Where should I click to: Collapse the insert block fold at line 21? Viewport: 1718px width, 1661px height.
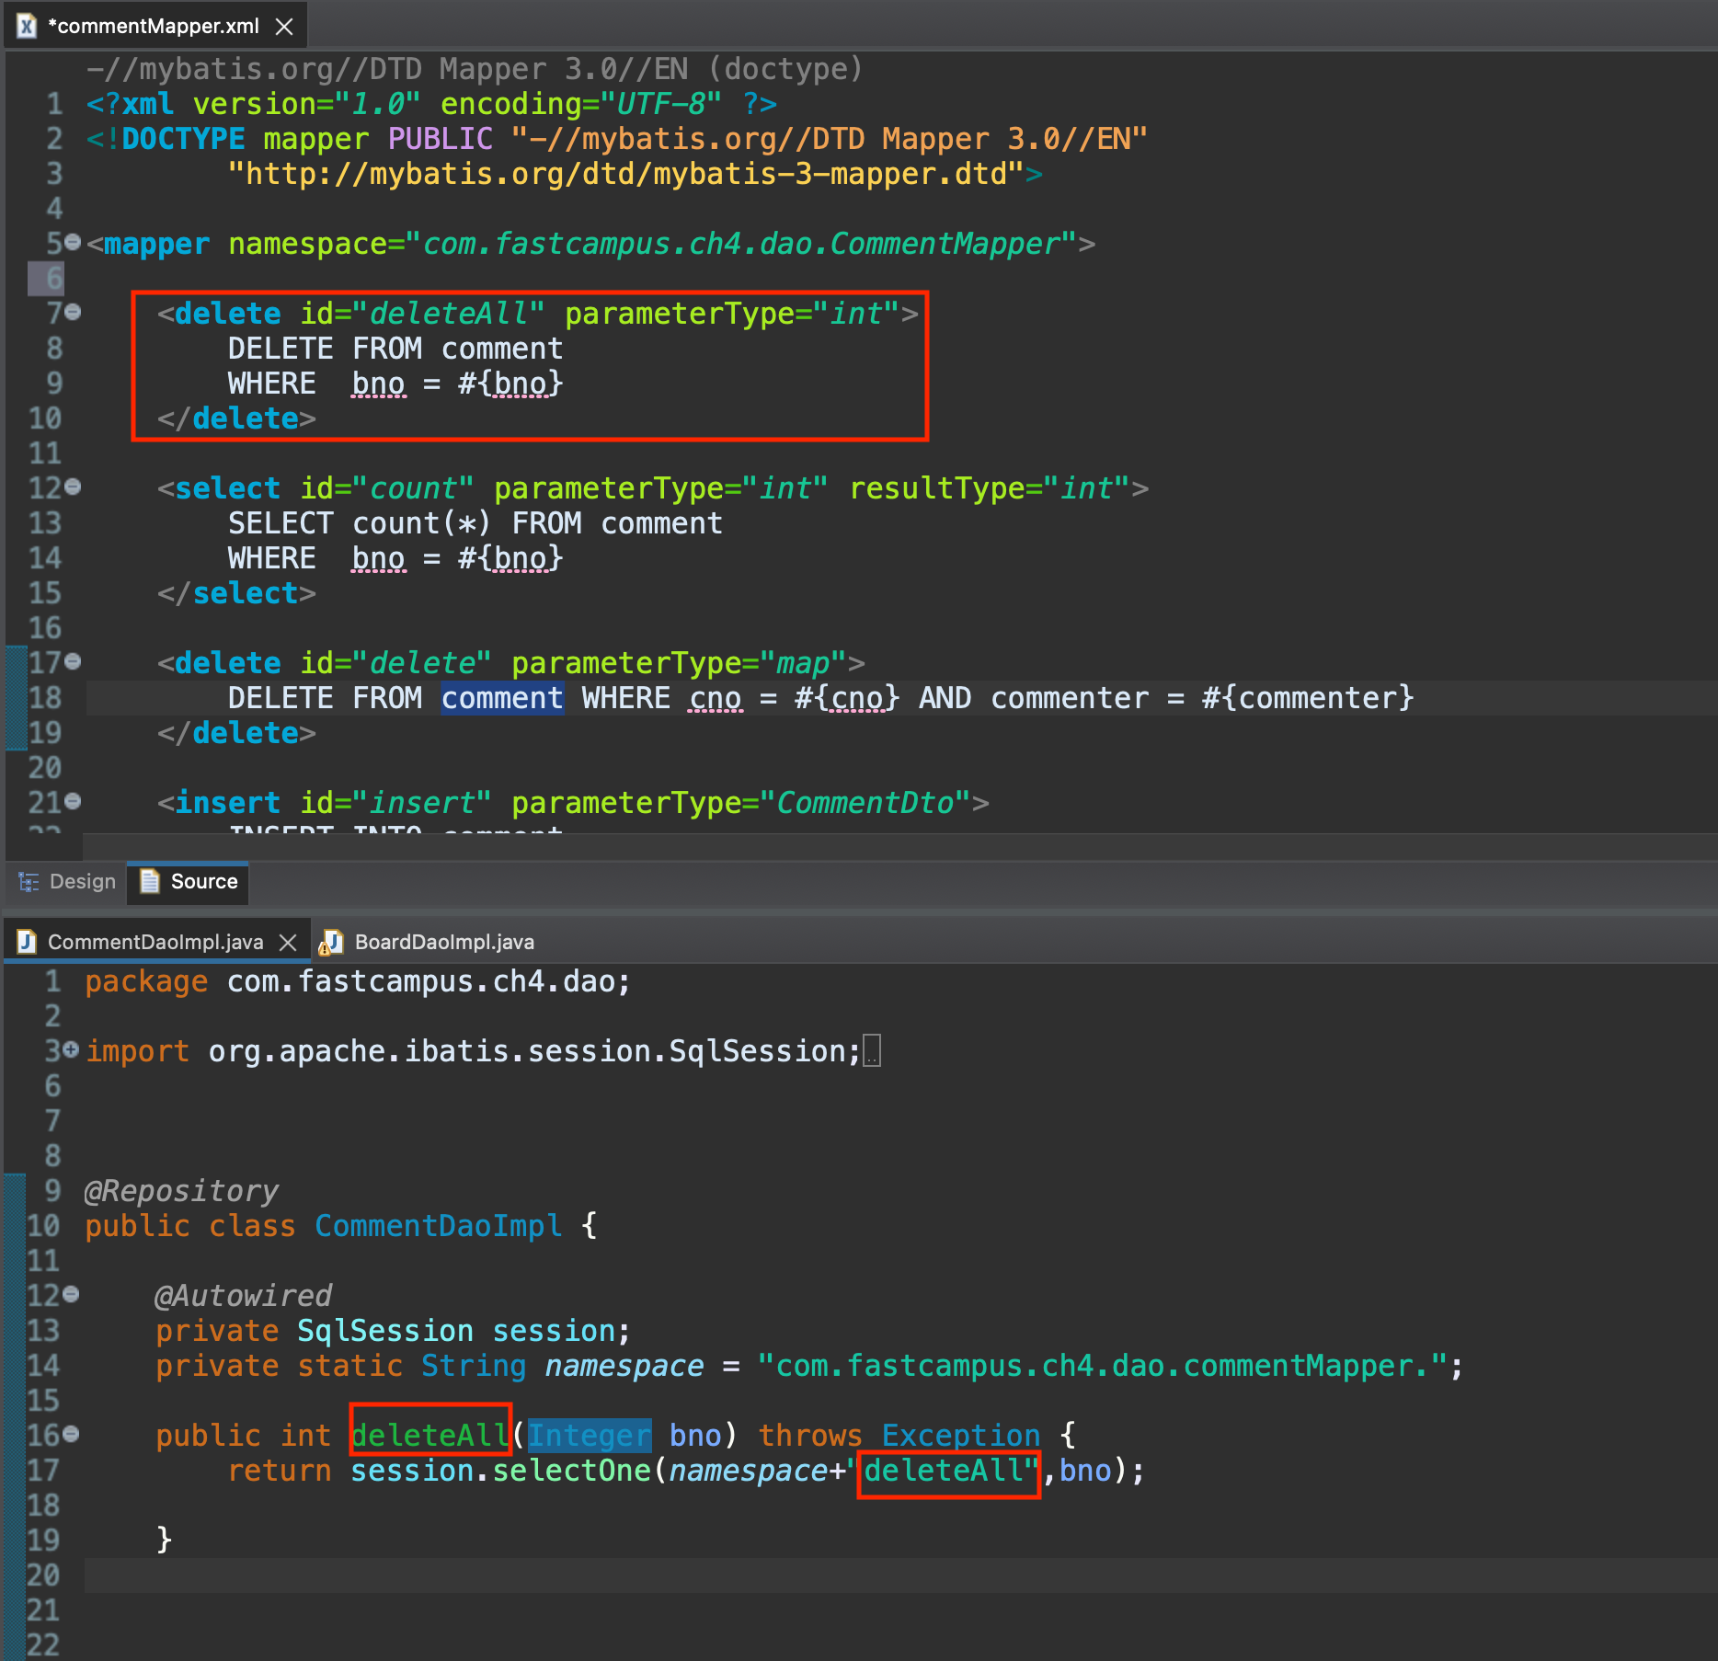pyautogui.click(x=73, y=802)
